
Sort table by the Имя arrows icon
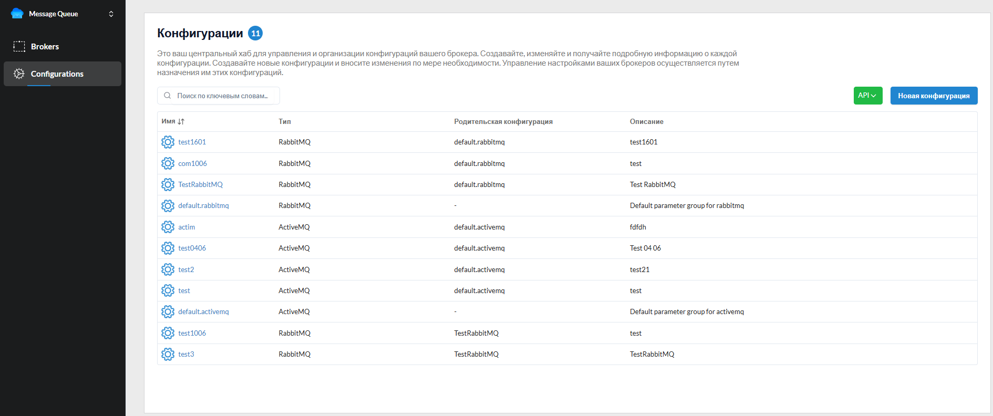[x=181, y=121]
